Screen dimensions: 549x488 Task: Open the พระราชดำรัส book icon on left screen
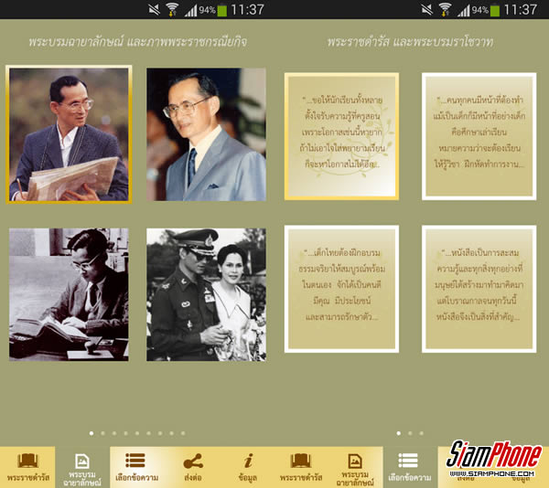click(x=27, y=466)
